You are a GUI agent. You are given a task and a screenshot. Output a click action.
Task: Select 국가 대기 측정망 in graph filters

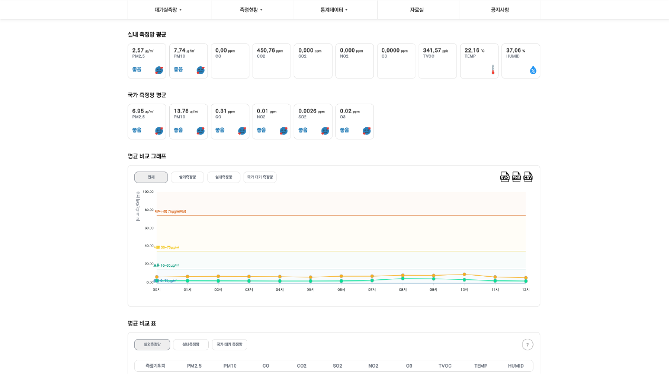pos(260,177)
